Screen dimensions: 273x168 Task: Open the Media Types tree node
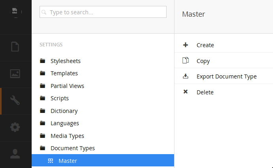(x=67, y=136)
